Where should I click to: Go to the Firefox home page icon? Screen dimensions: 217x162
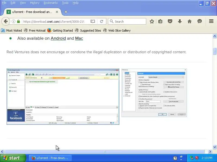190,21
